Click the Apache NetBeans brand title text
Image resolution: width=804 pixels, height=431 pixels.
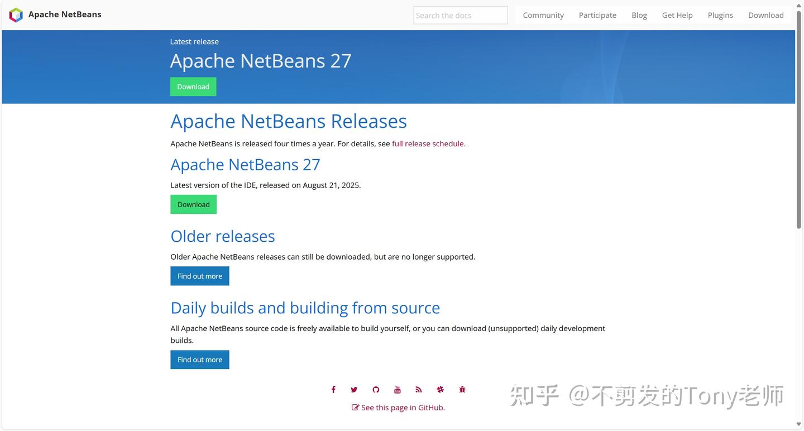[65, 15]
